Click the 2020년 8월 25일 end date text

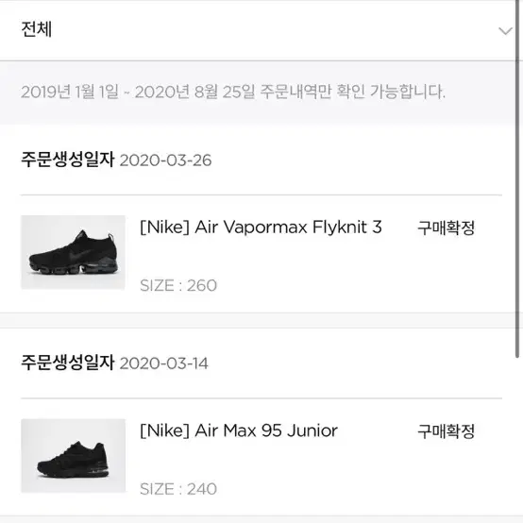[x=194, y=92]
